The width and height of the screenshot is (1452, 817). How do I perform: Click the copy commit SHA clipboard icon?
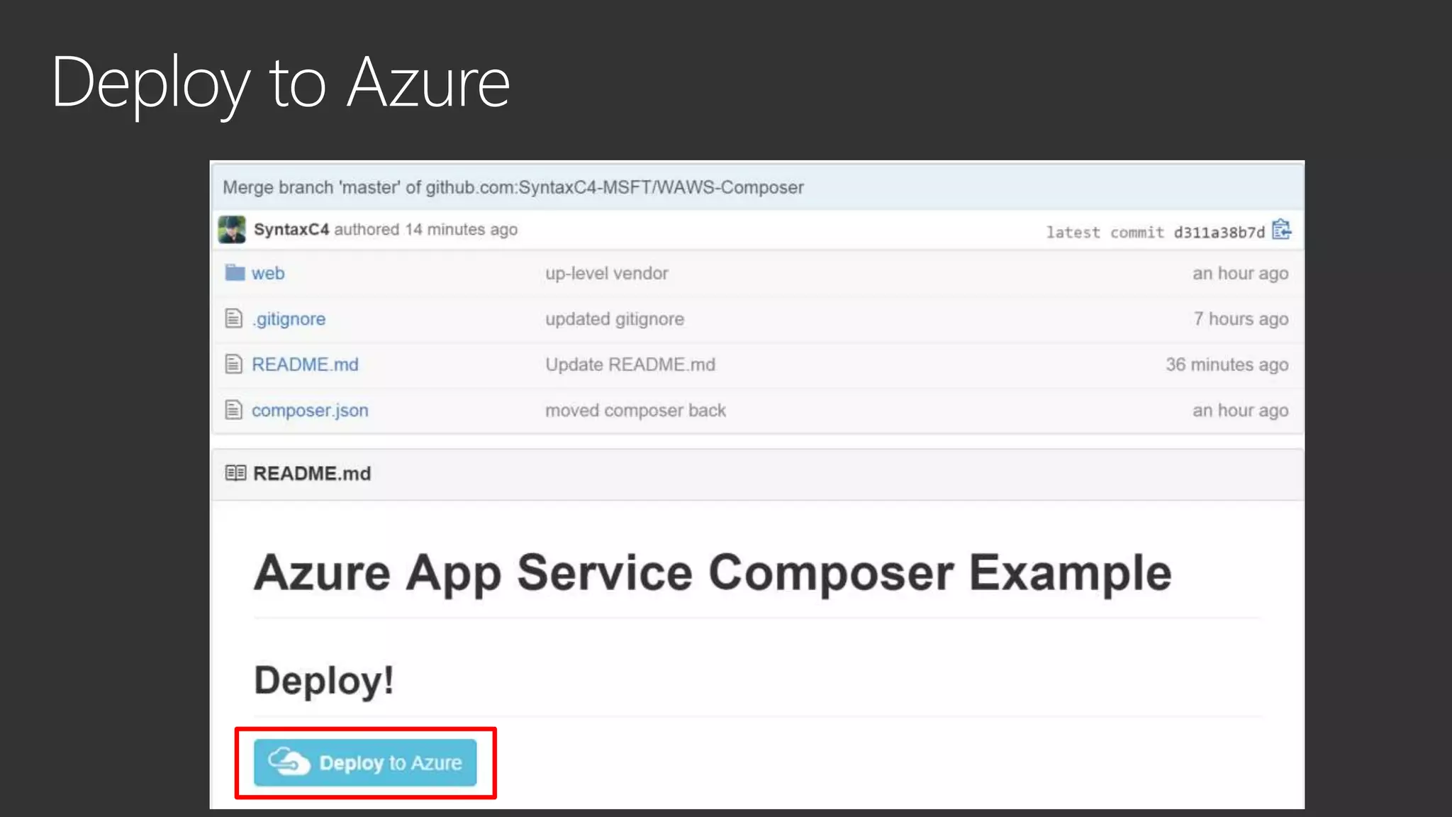tap(1281, 230)
